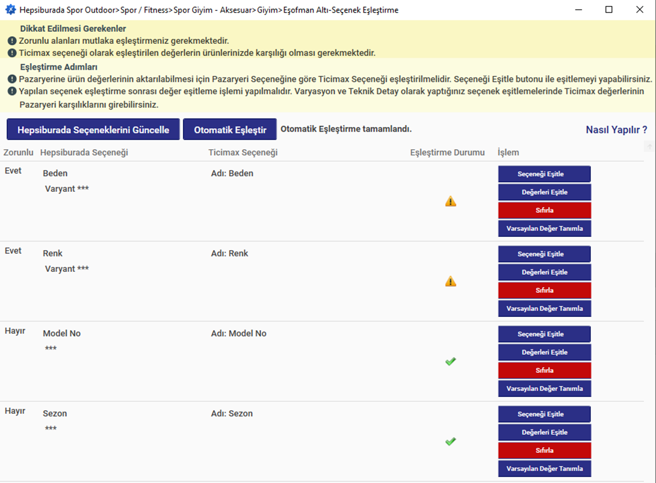The width and height of the screenshot is (656, 483).
Task: Open Varsayılan Değer Tanımla for Renk
Action: pyautogui.click(x=544, y=309)
